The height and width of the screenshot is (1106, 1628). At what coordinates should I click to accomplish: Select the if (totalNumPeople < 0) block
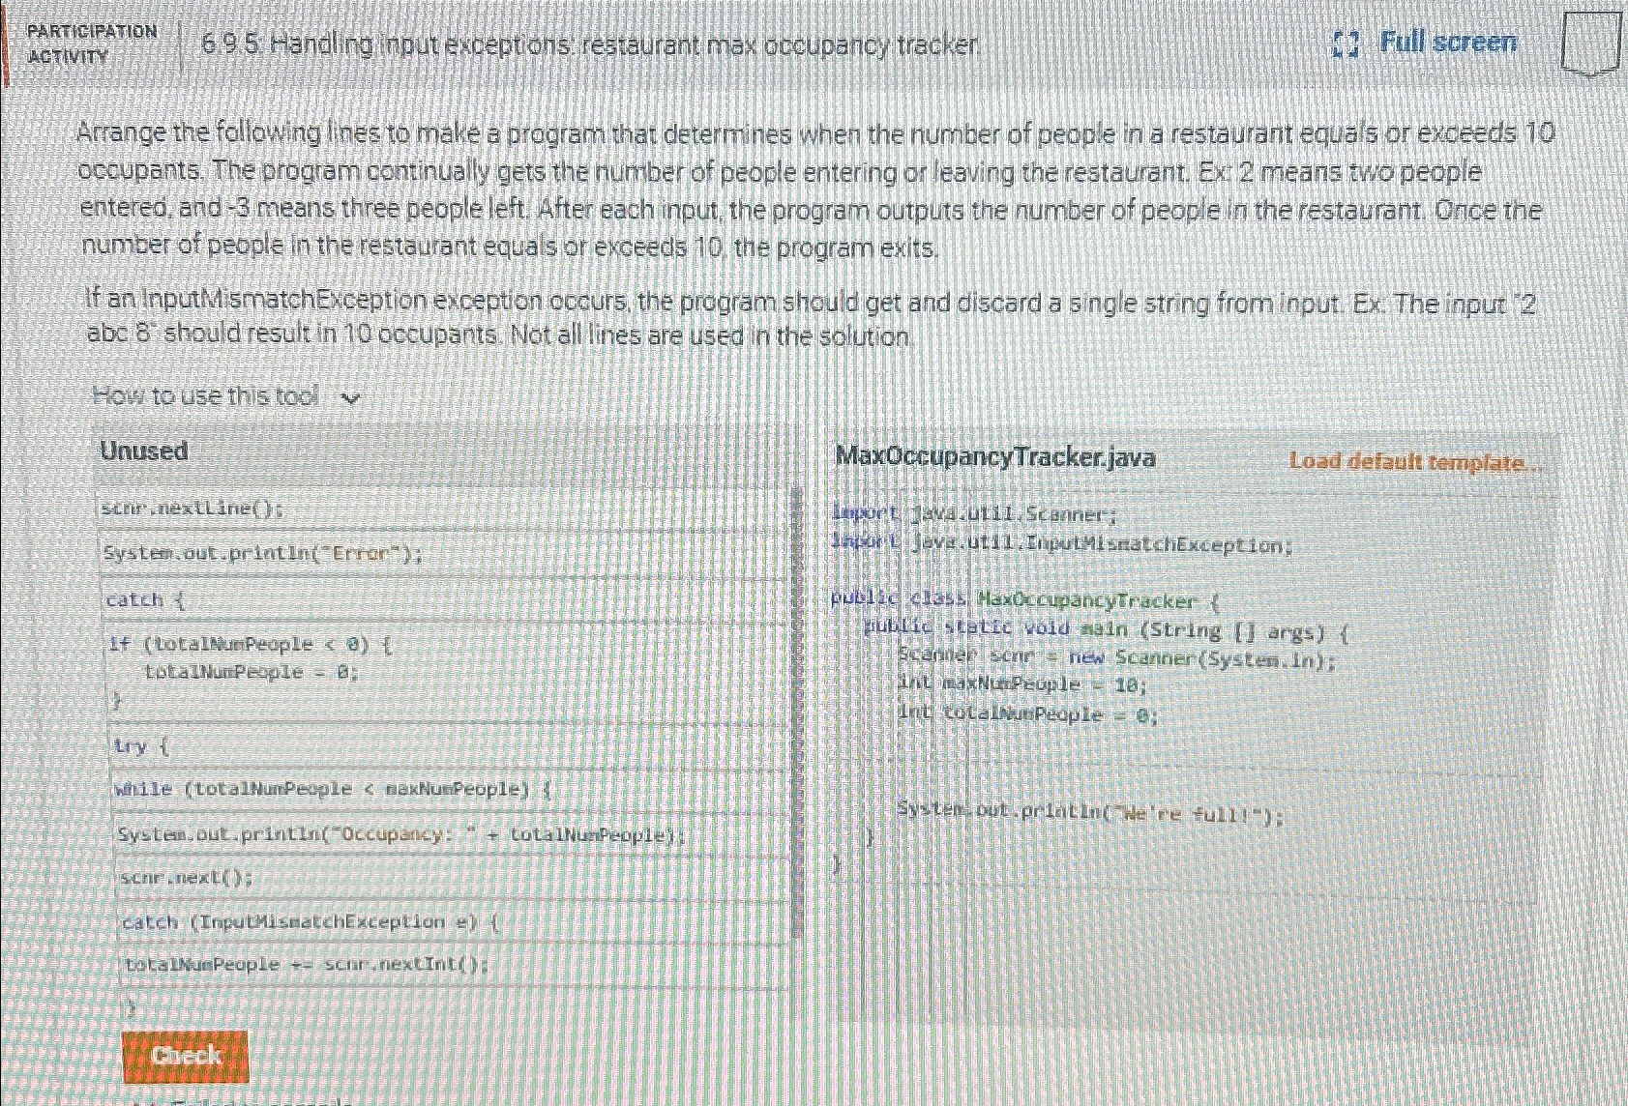coord(446,672)
